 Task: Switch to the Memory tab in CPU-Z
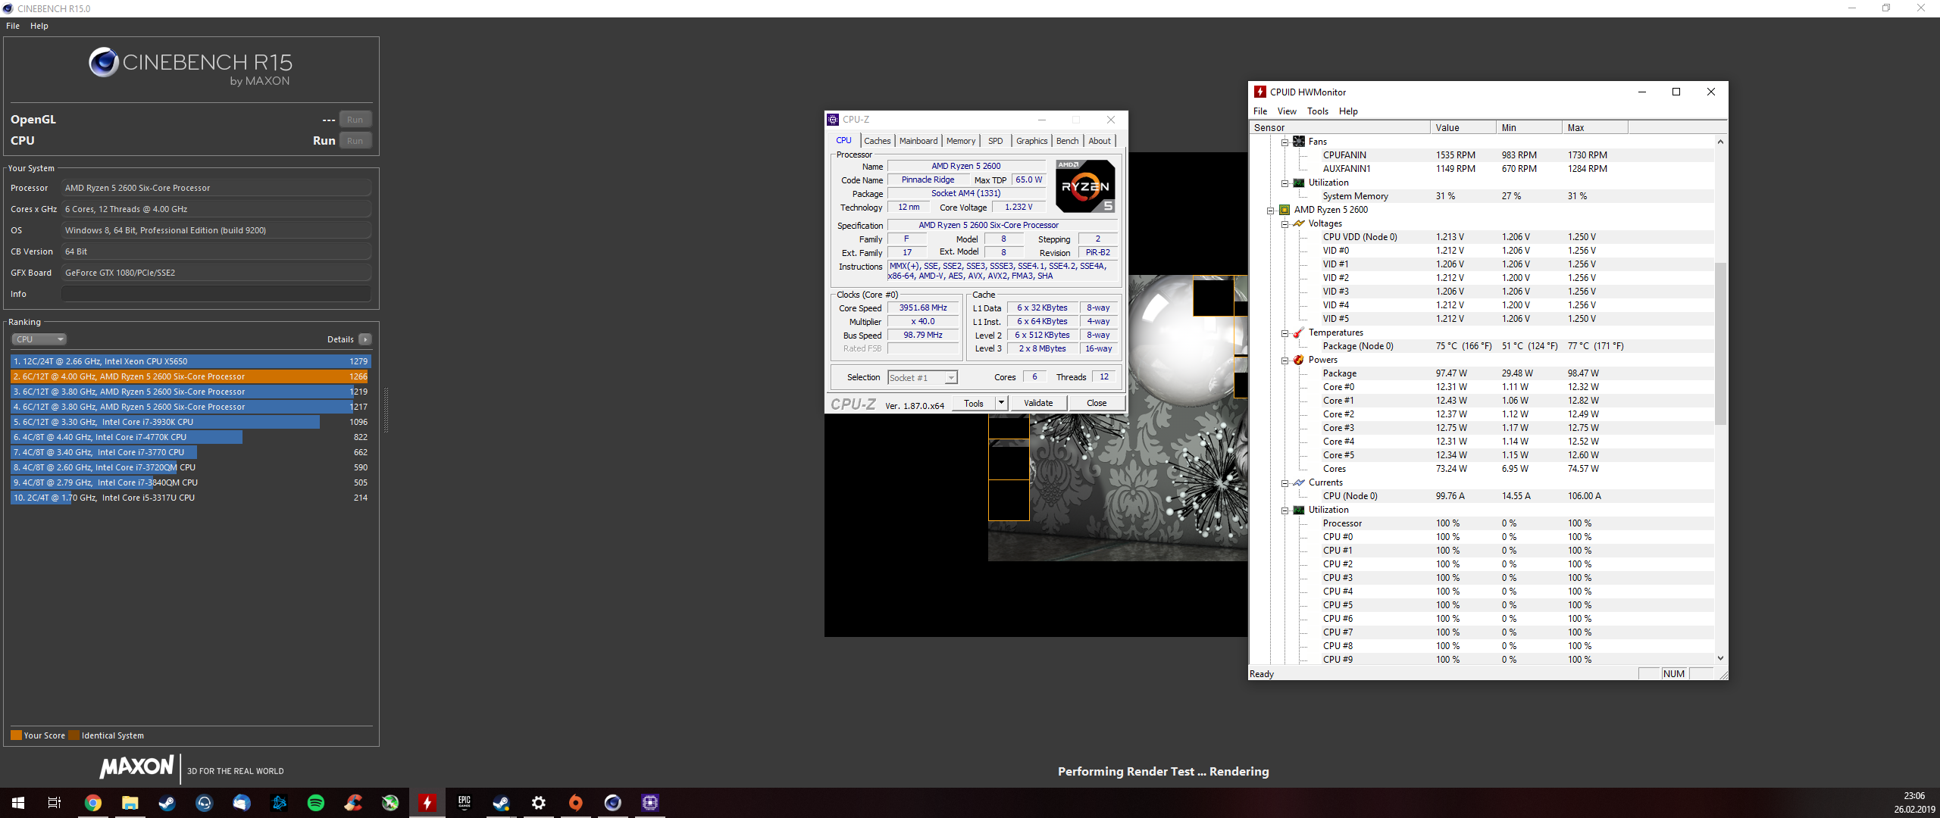click(961, 141)
